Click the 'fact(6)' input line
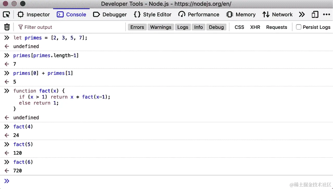Viewport: 333px width, 189px height. [x=23, y=162]
